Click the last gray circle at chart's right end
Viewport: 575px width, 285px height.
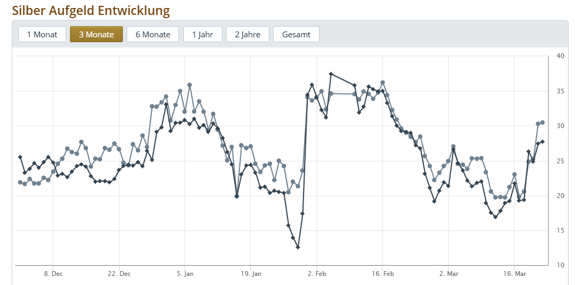(542, 122)
